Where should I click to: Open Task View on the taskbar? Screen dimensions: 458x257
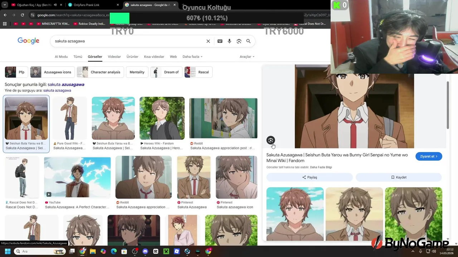(72, 251)
